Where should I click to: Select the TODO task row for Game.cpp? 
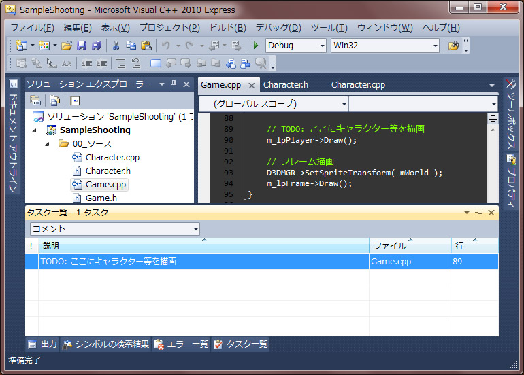click(x=262, y=262)
